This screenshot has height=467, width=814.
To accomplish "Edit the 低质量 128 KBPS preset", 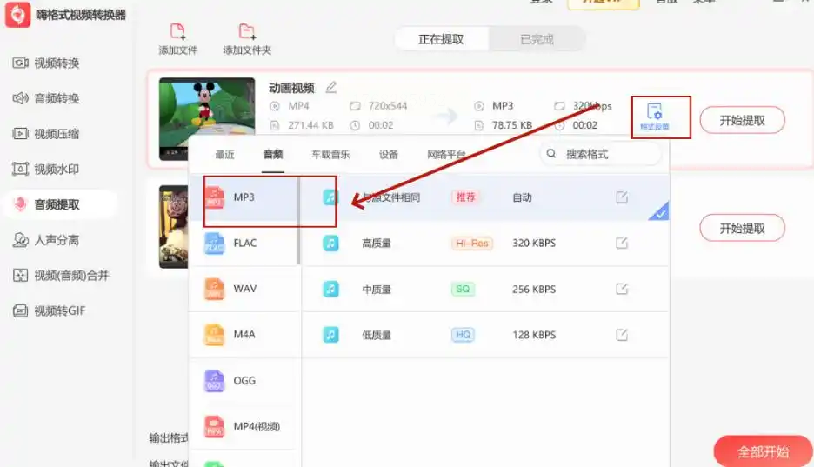I will click(x=622, y=335).
